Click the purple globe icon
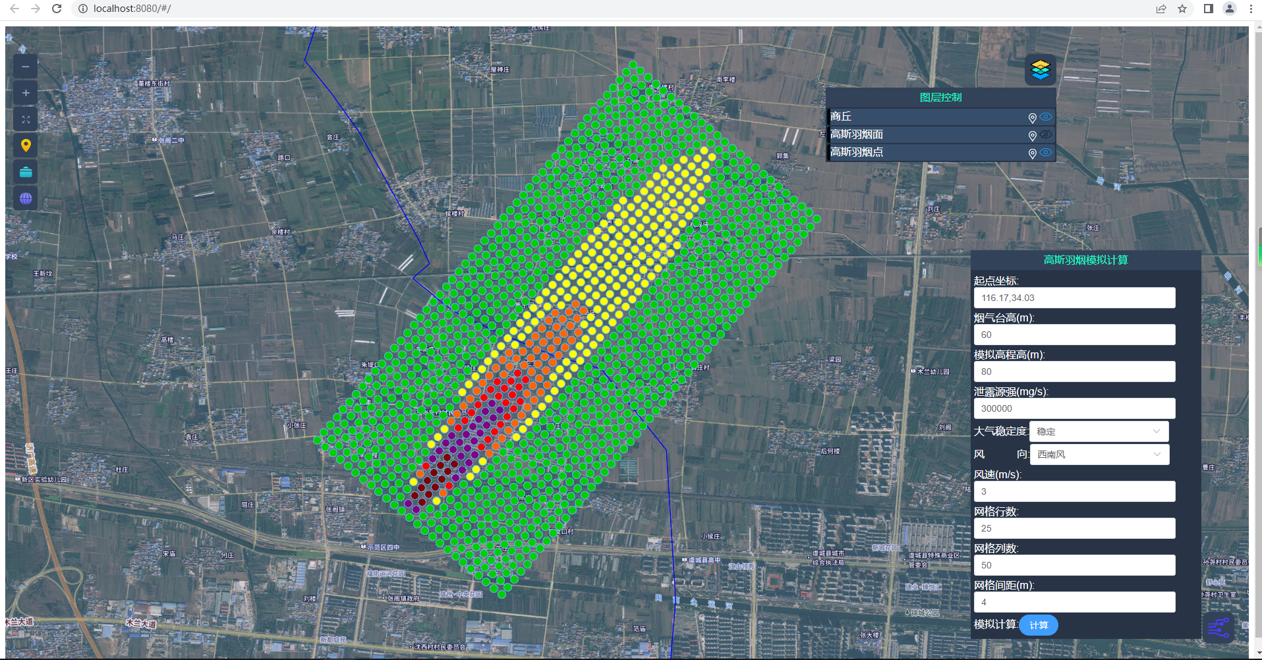 tap(26, 198)
